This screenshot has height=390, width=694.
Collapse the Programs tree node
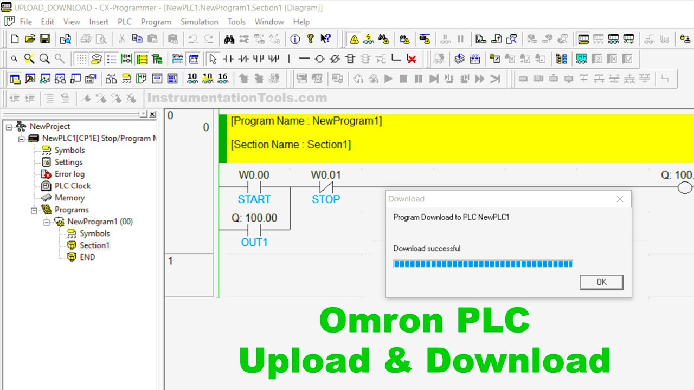34,210
